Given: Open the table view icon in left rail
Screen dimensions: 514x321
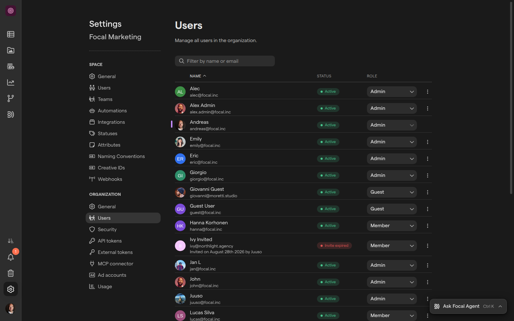Looking at the screenshot, I should pos(11,34).
